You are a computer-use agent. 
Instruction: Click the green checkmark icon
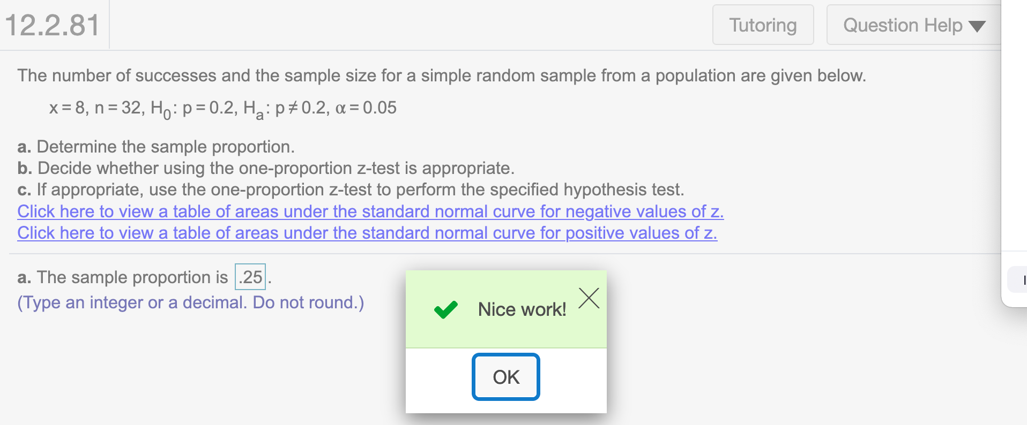445,309
